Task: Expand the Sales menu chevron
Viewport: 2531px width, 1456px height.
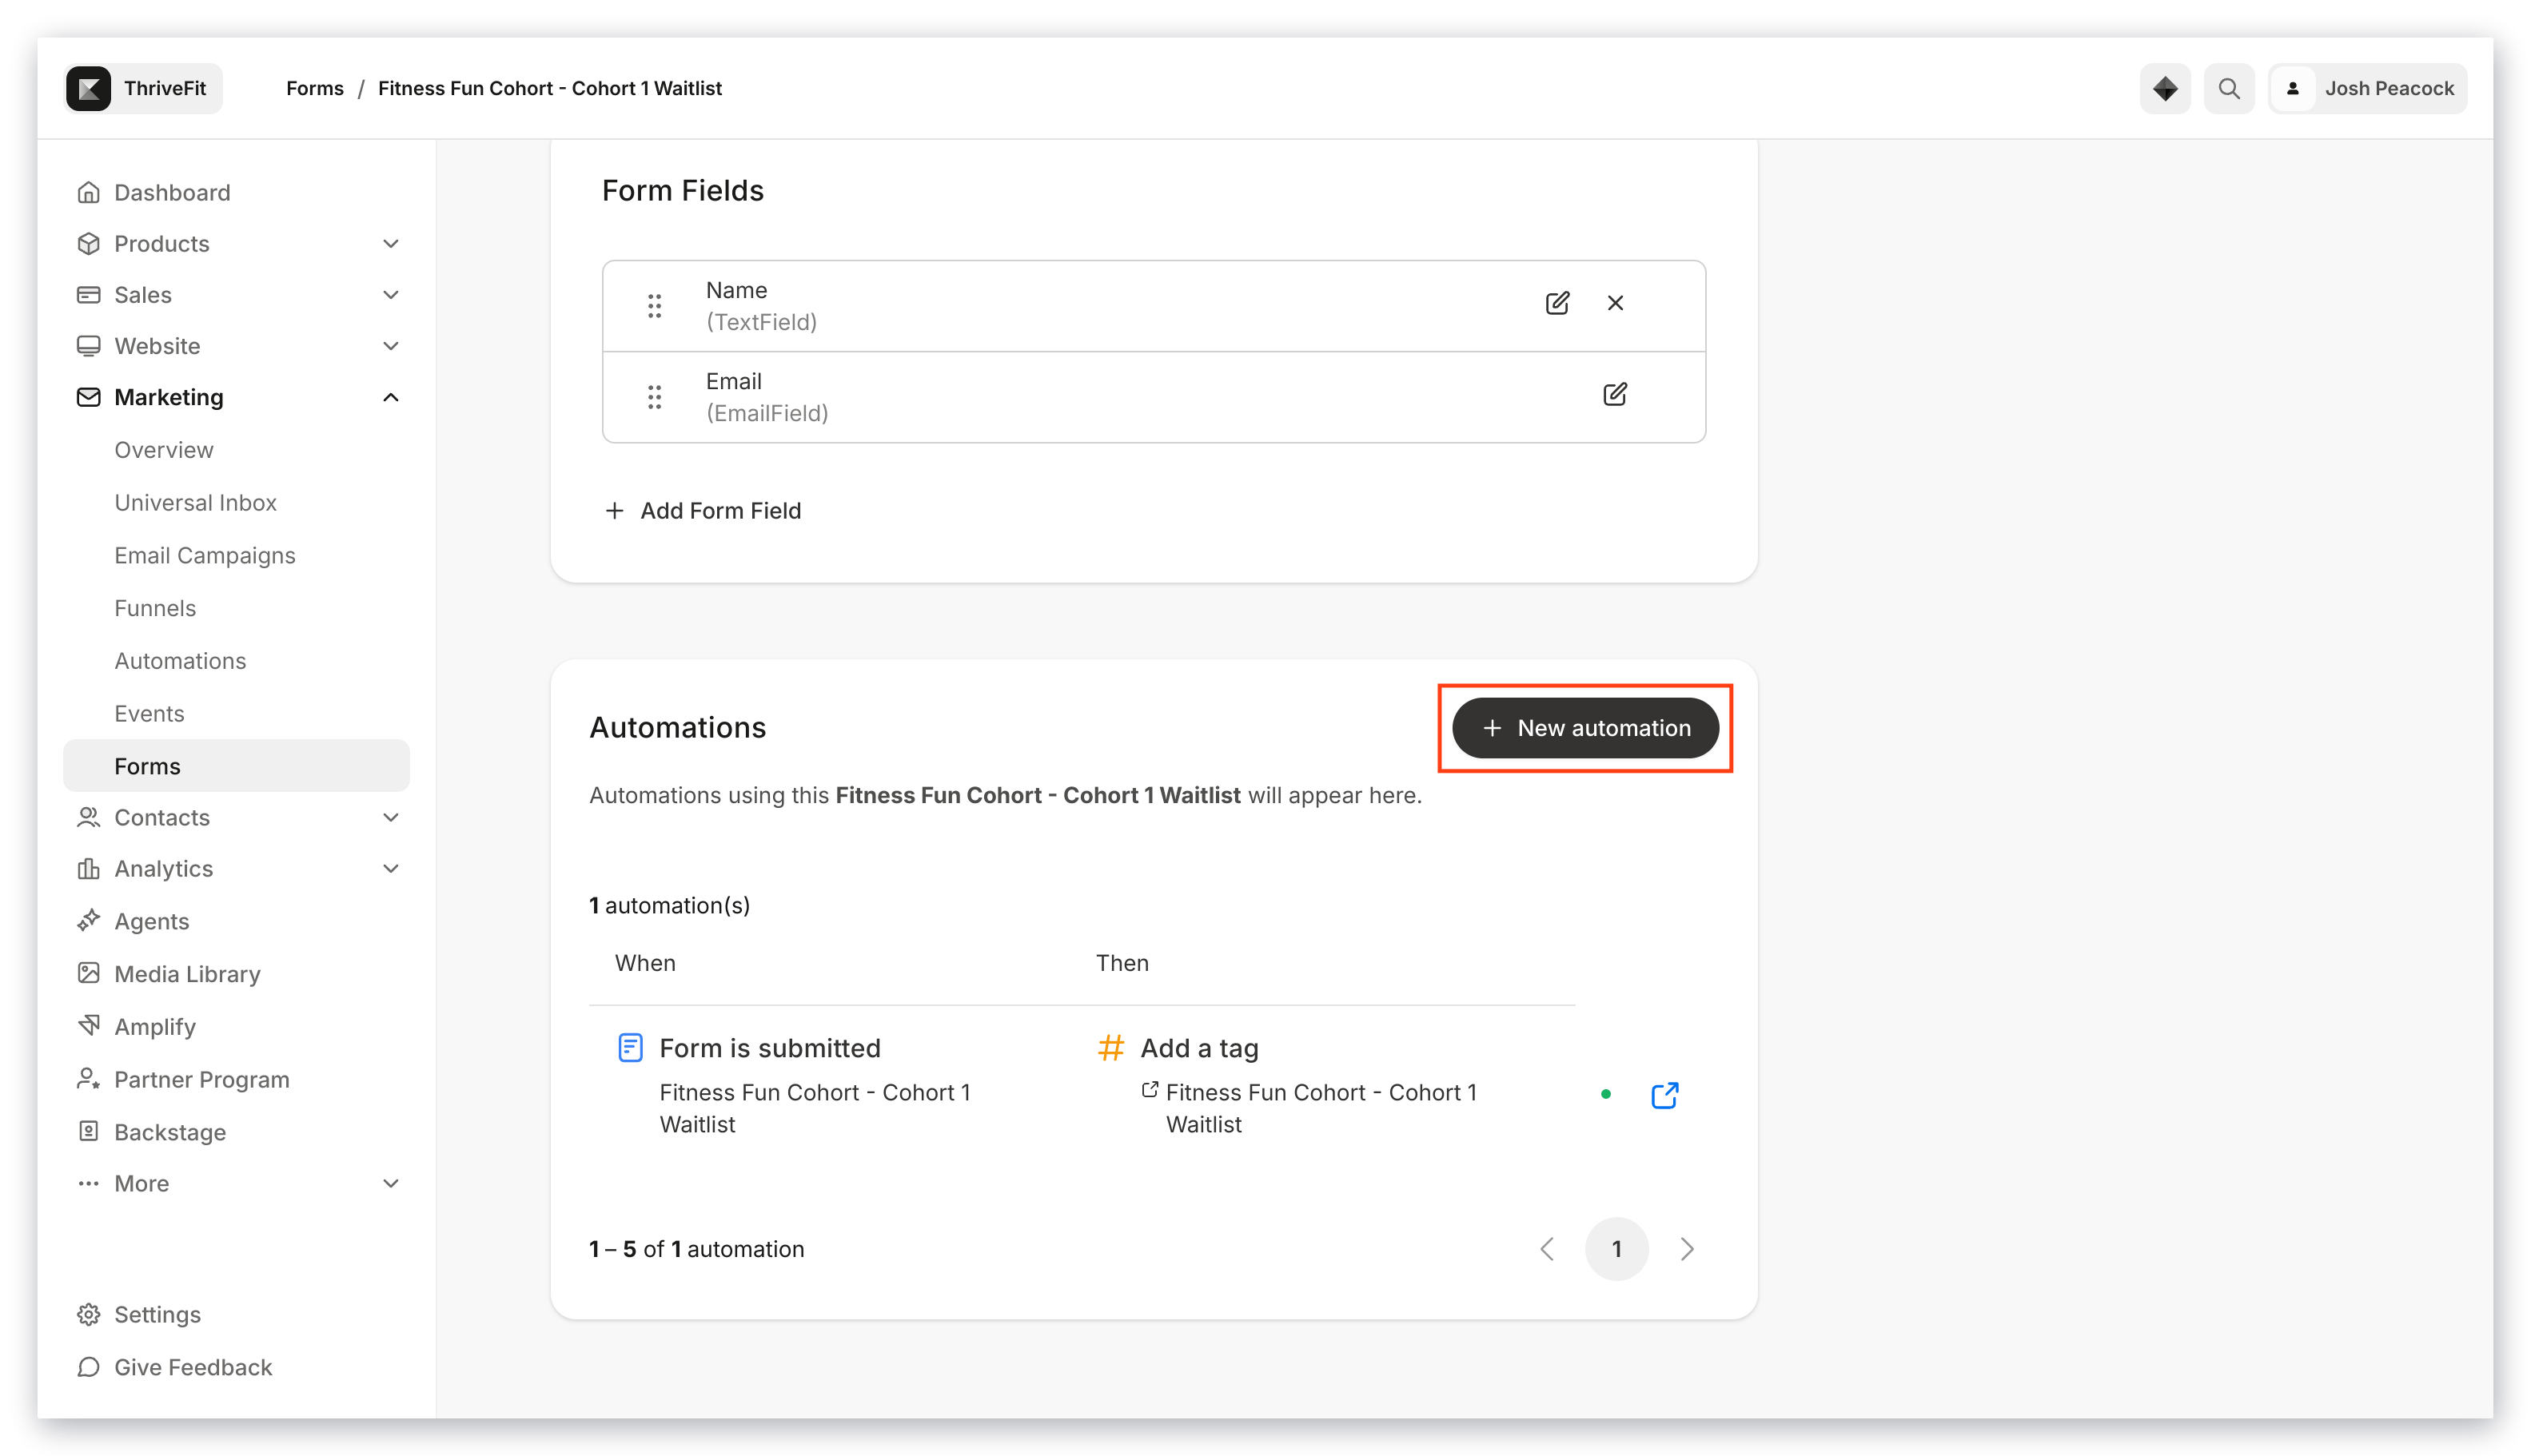Action: point(391,295)
